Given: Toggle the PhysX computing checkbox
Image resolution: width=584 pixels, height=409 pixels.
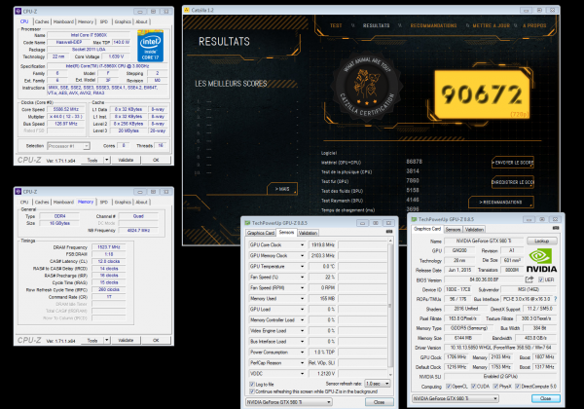Looking at the screenshot, I should coord(495,387).
